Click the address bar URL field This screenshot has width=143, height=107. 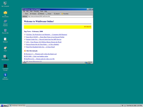click(60, 16)
